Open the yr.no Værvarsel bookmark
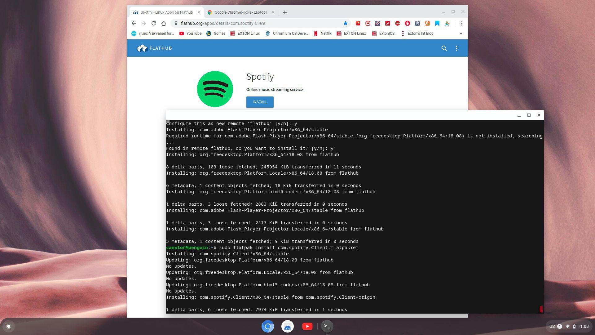The width and height of the screenshot is (595, 335). 153,33
